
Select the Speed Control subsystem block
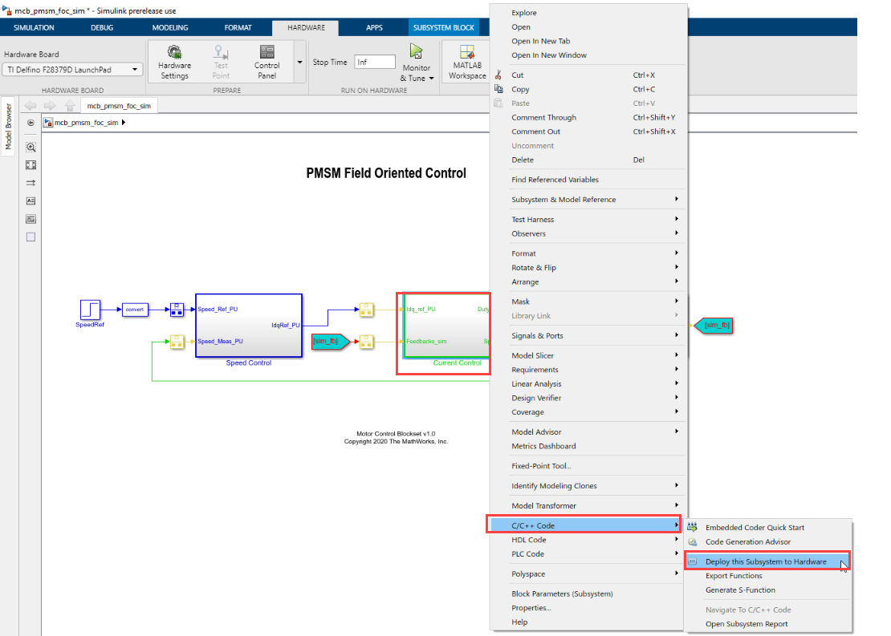click(249, 326)
